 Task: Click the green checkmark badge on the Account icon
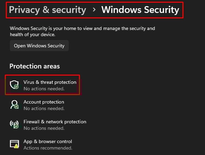coord(16,107)
